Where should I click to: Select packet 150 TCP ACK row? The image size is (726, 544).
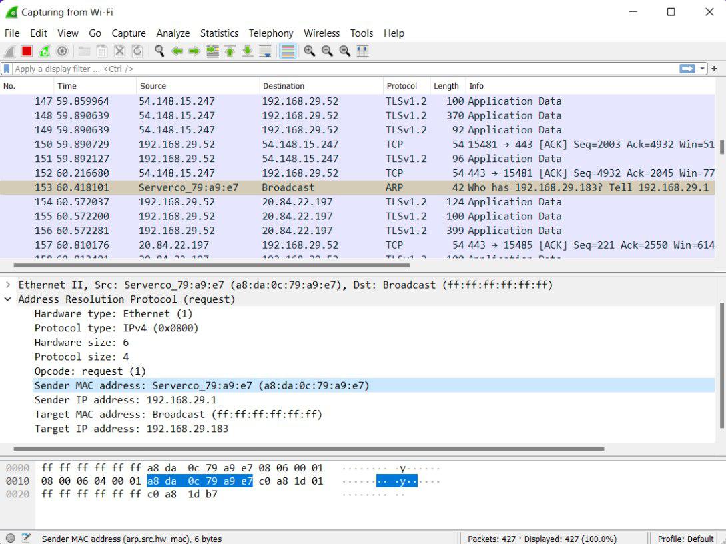[x=358, y=144]
